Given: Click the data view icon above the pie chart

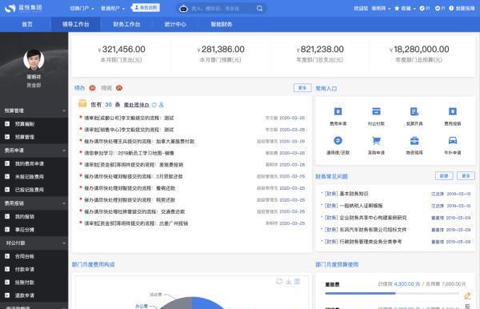Looking at the screenshot, I should (x=298, y=281).
